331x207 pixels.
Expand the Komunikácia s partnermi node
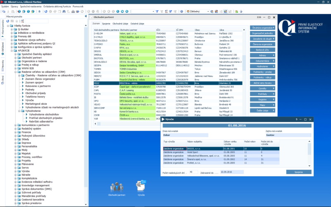tap(15, 125)
